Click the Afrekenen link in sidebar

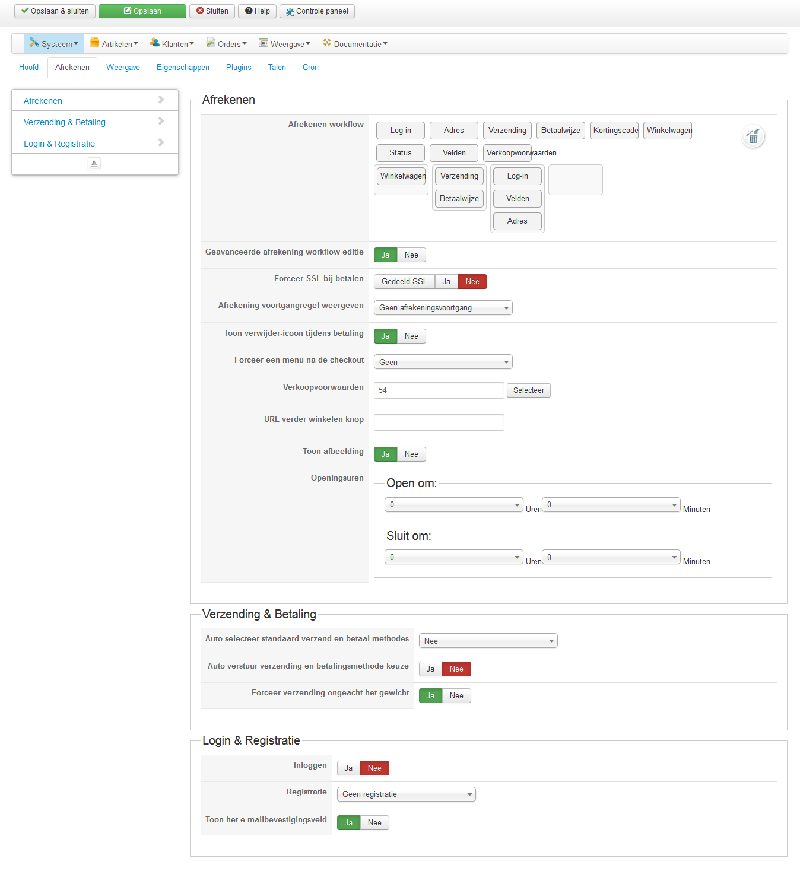point(43,101)
